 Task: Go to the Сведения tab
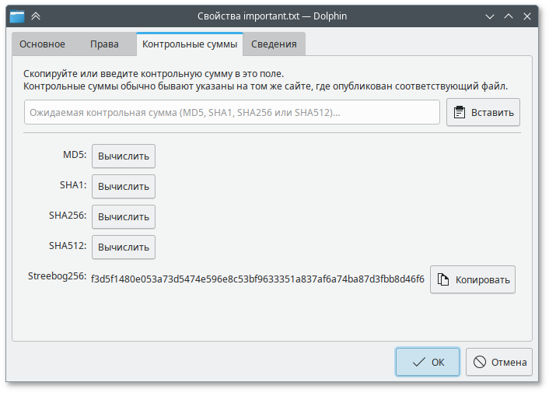click(x=274, y=44)
